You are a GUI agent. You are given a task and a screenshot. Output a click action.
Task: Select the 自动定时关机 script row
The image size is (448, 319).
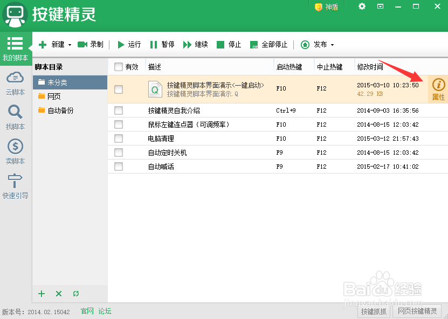[x=278, y=152]
